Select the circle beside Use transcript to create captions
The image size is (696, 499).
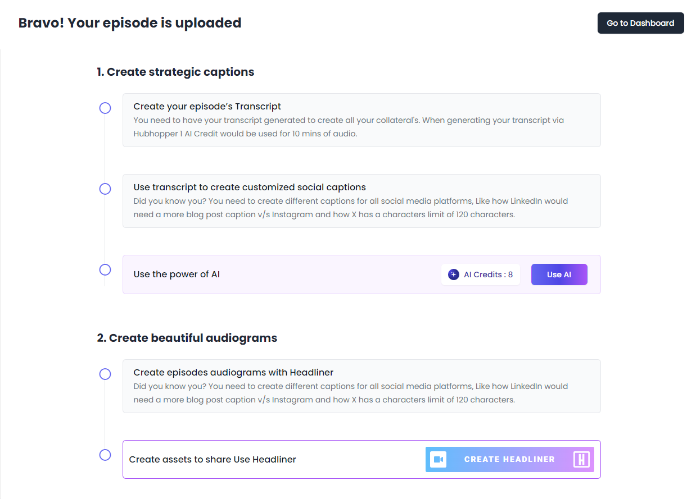coord(105,189)
